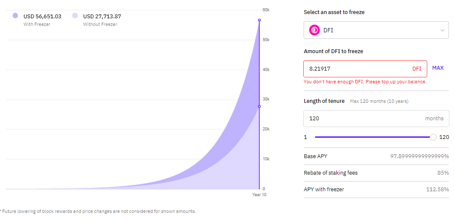Click the USD 56,651.03 legend value
Image resolution: width=454 pixels, height=221 pixels.
42,17
